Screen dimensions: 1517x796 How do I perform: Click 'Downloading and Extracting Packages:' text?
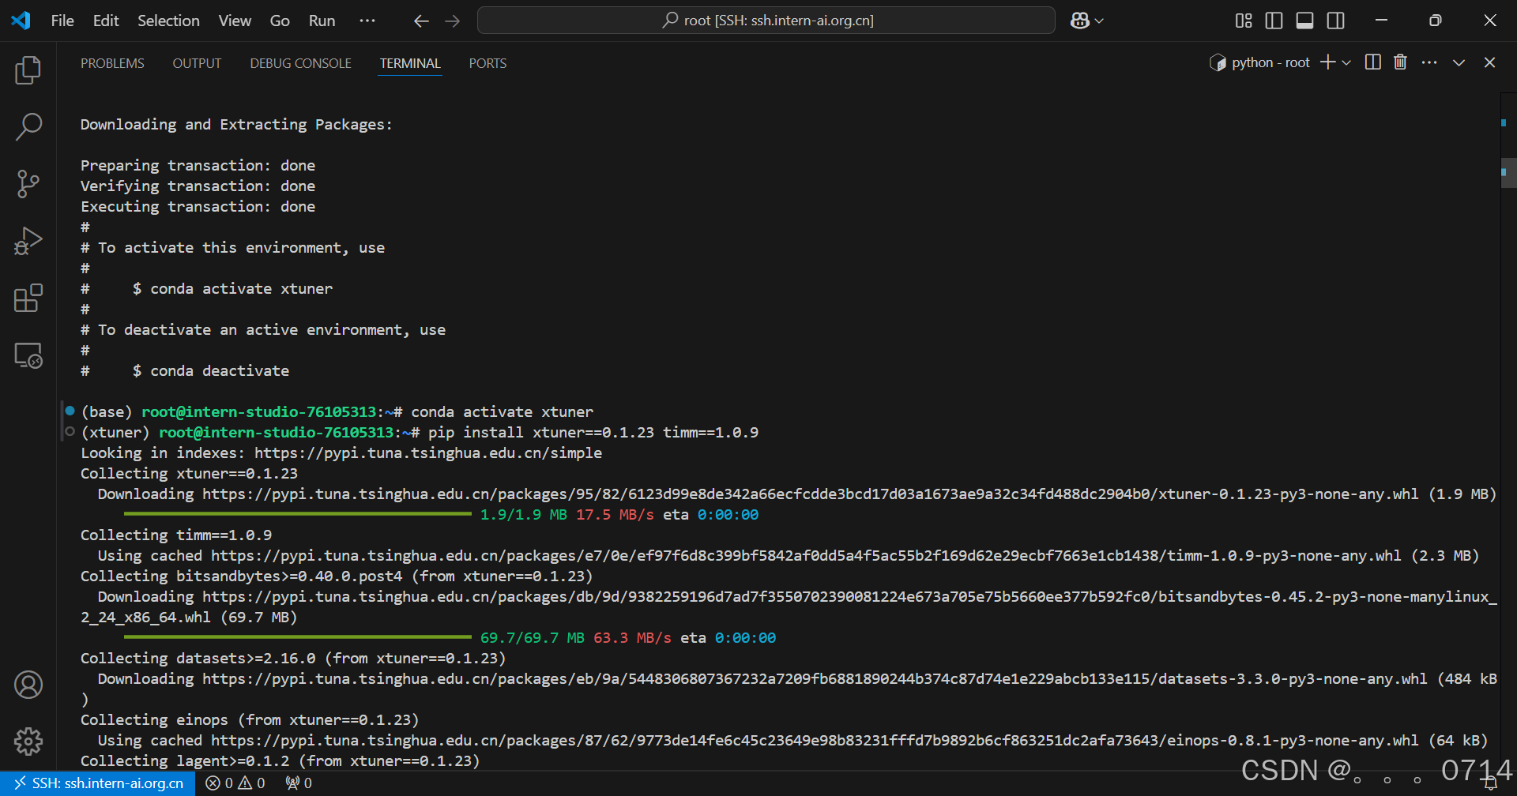pos(236,125)
